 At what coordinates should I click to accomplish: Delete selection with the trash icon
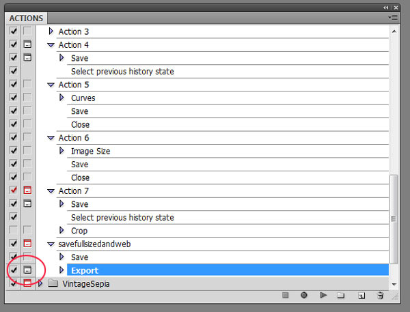pos(381,296)
